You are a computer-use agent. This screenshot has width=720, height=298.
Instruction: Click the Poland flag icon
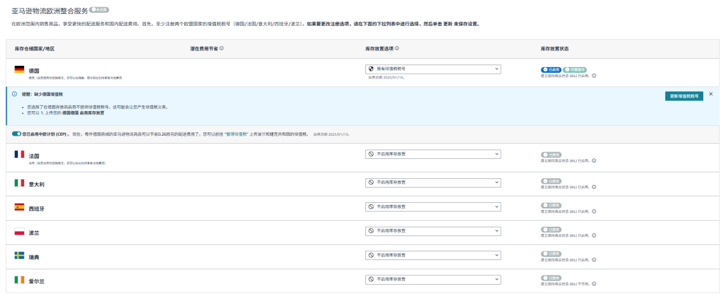tap(19, 231)
